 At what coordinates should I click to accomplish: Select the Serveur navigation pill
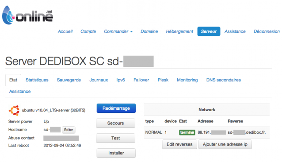[209, 31]
